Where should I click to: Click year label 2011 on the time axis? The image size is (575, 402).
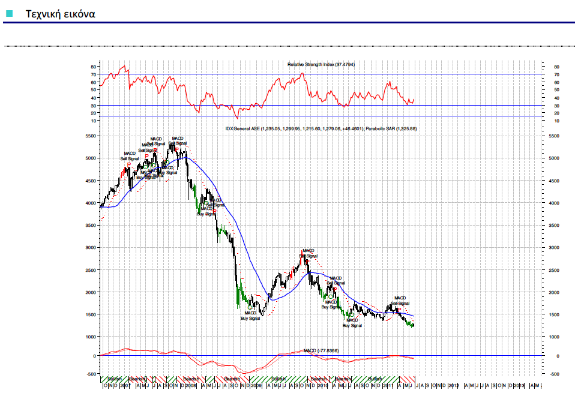[388, 386]
